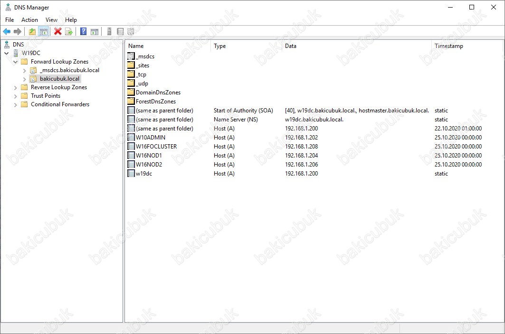The image size is (505, 334).
Task: Click the Up One Level folder icon
Action: tap(32, 32)
